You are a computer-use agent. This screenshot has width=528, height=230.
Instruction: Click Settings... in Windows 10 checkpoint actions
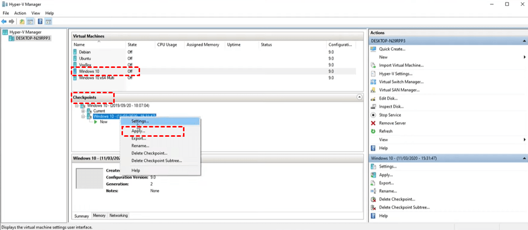388,167
